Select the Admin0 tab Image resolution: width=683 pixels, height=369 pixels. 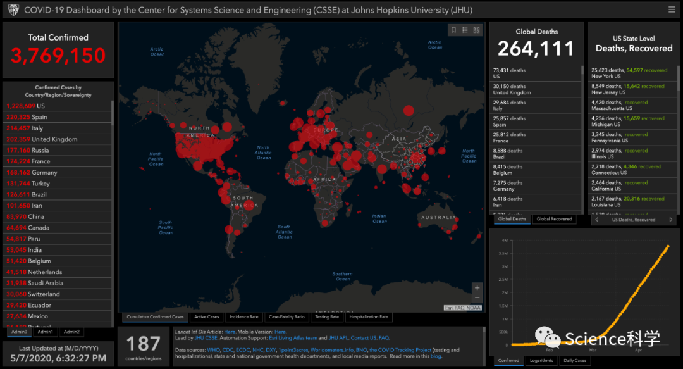point(19,332)
